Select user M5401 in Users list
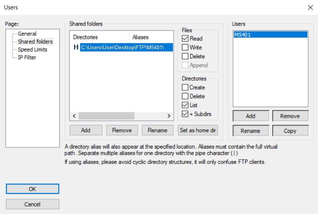 pos(270,35)
